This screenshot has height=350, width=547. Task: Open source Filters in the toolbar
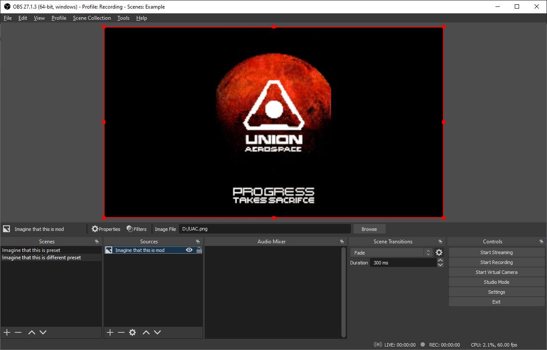coord(136,229)
